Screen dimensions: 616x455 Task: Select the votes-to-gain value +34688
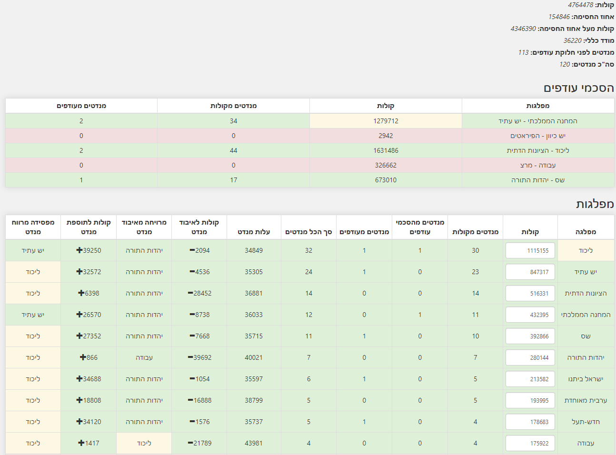(x=89, y=379)
